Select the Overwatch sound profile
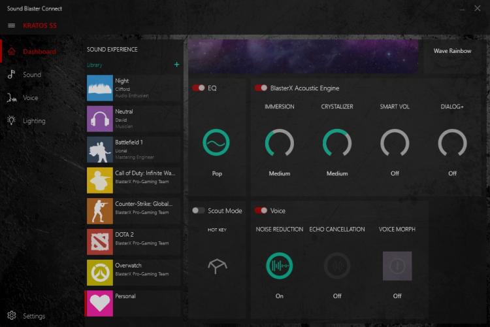 click(134, 273)
